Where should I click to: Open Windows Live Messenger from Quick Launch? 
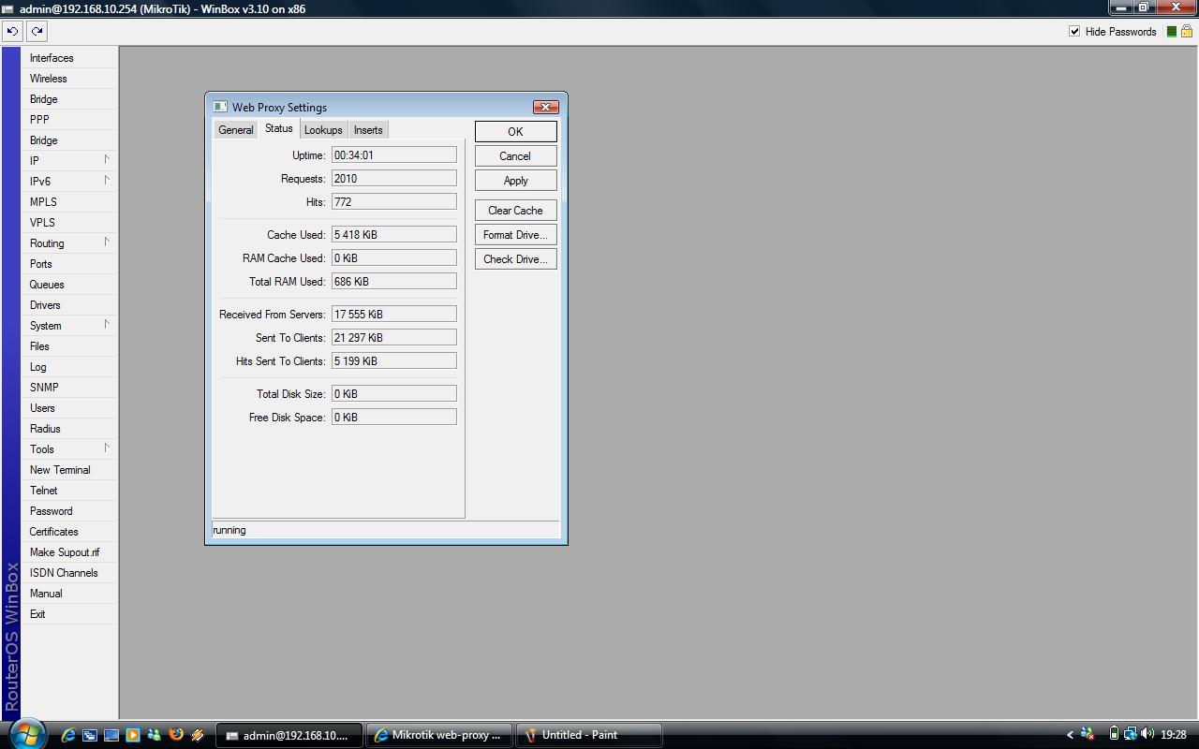(x=154, y=735)
